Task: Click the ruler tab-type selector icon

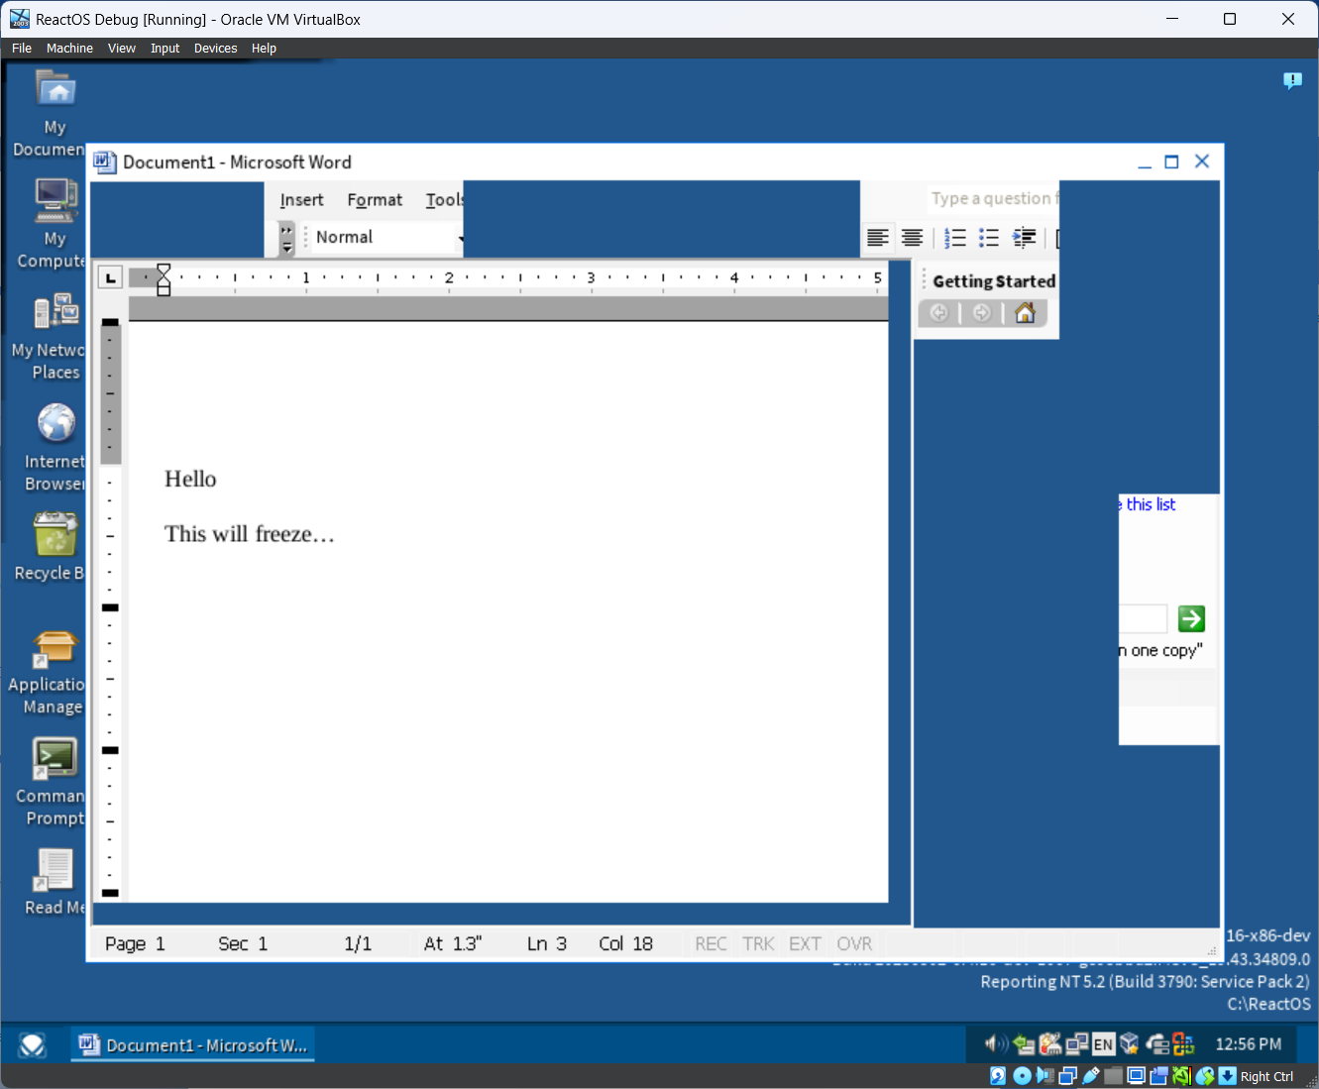Action: coord(110,277)
